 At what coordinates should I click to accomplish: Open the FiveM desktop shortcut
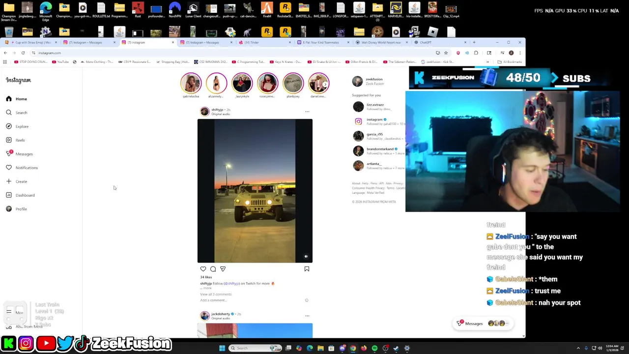click(267, 10)
